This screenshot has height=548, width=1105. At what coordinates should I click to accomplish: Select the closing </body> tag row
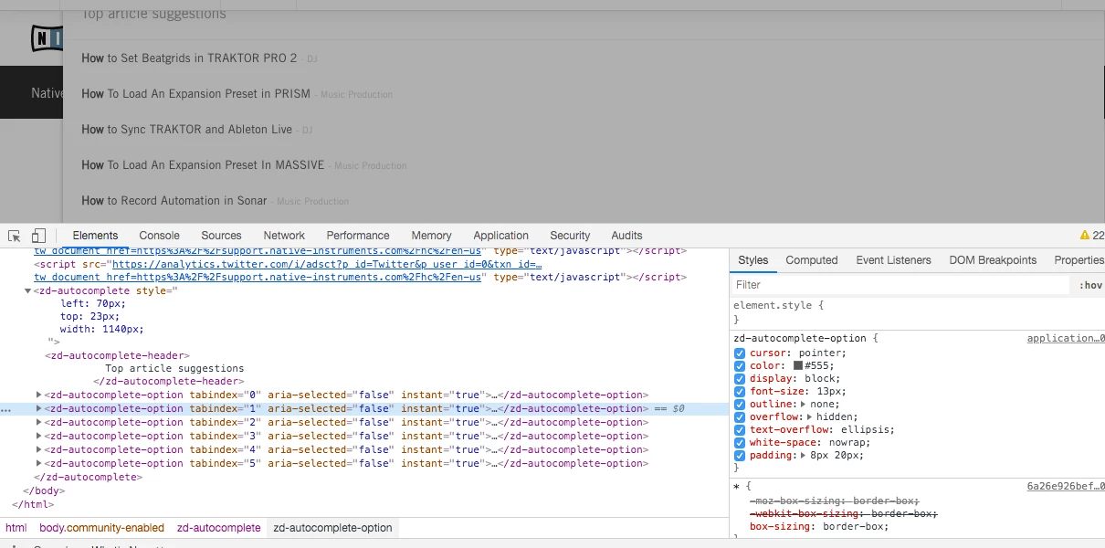tap(42, 490)
